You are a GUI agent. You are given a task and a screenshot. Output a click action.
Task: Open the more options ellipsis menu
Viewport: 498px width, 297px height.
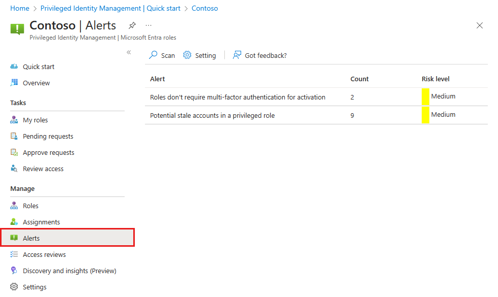149,25
